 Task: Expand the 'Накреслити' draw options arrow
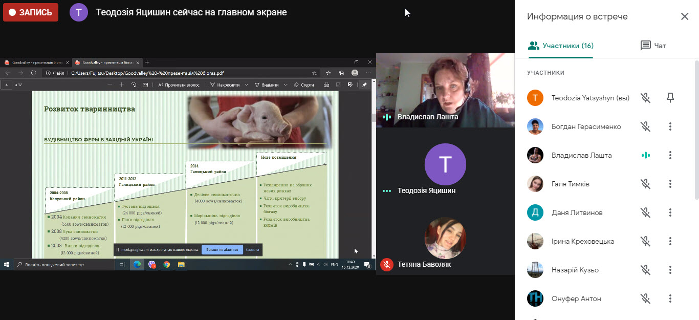pyautogui.click(x=247, y=84)
